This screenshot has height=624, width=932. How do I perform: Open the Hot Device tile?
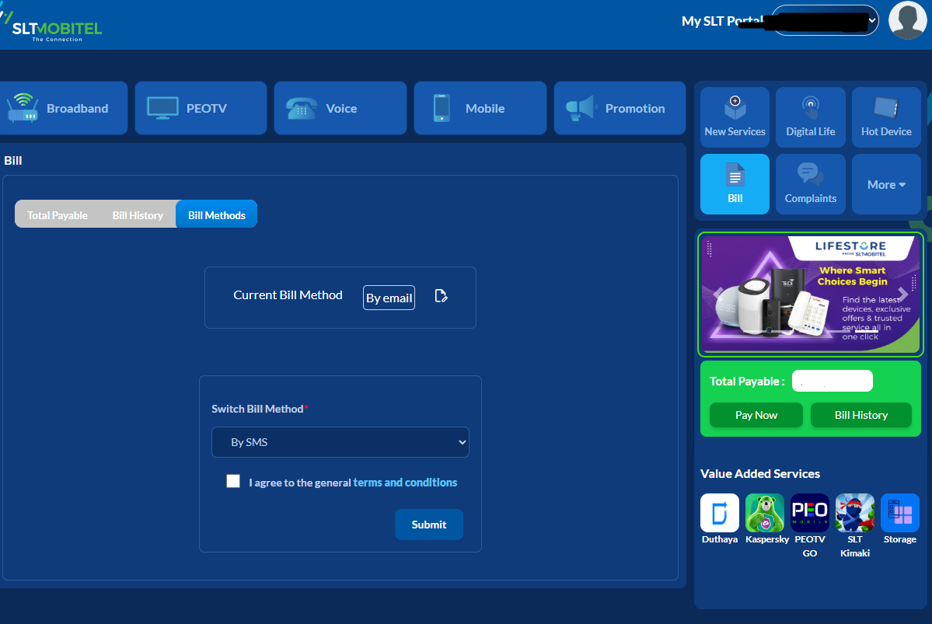coord(886,117)
